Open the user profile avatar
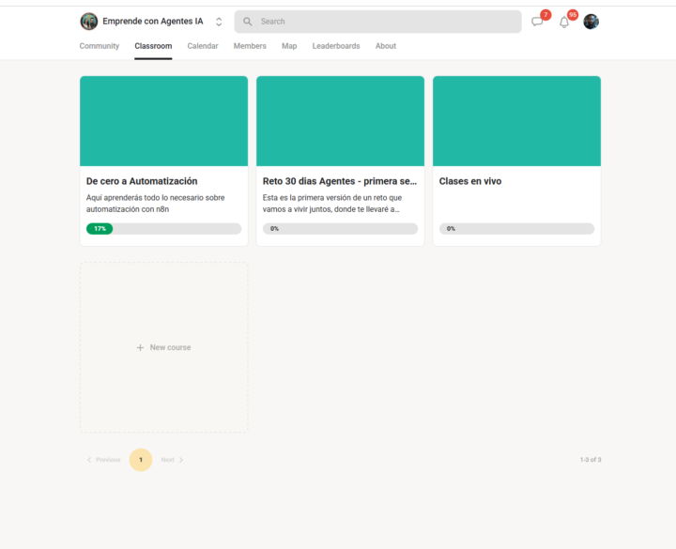Image resolution: width=676 pixels, height=549 pixels. coord(591,22)
